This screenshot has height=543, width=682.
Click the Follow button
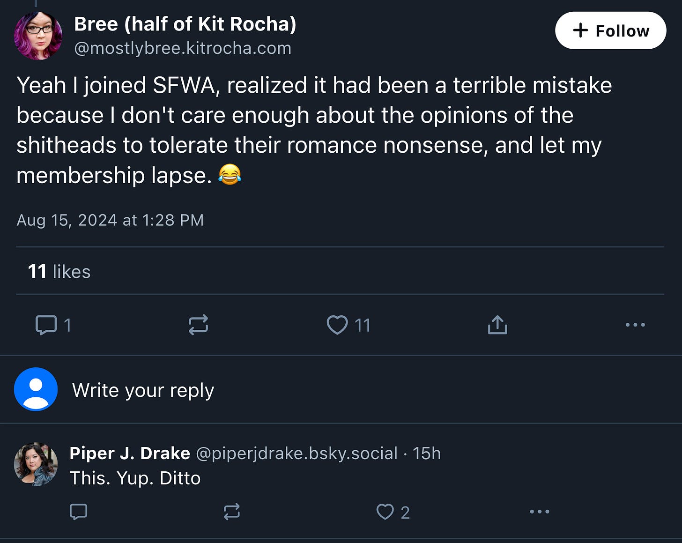point(610,31)
